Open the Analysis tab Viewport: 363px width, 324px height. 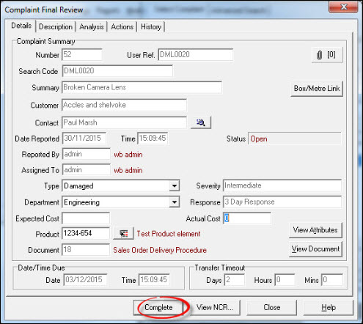point(92,26)
